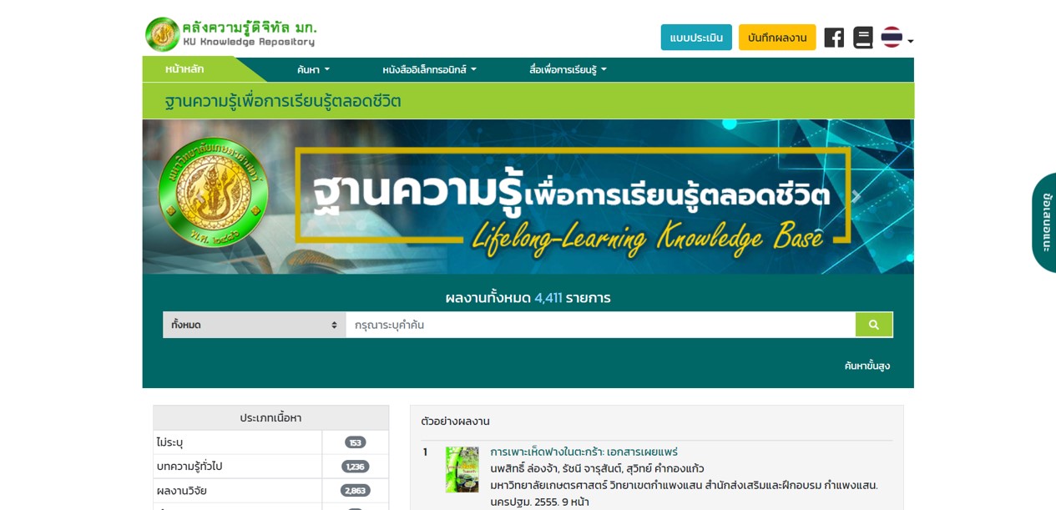The height and width of the screenshot is (510, 1056).
Task: Open the mushroom book cover thumbnail
Action: (462, 469)
